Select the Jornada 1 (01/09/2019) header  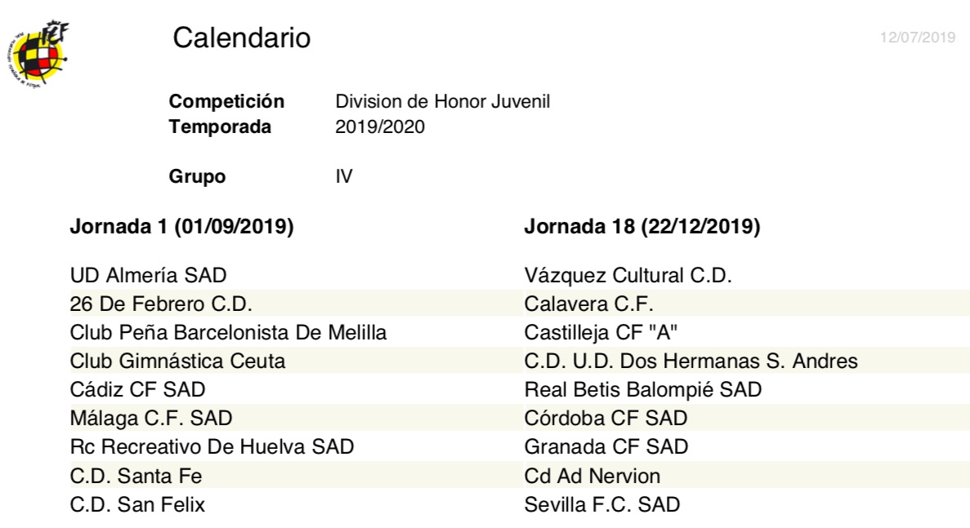click(181, 226)
